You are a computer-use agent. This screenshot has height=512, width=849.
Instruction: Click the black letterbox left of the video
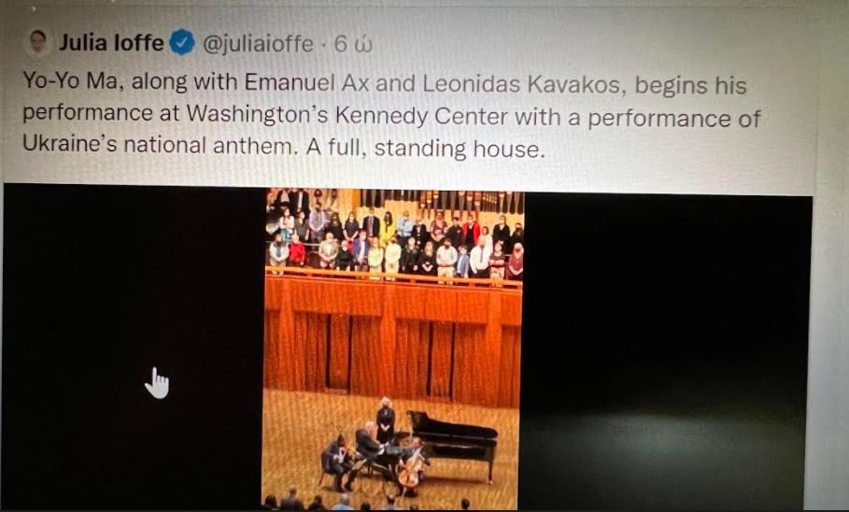click(133, 347)
